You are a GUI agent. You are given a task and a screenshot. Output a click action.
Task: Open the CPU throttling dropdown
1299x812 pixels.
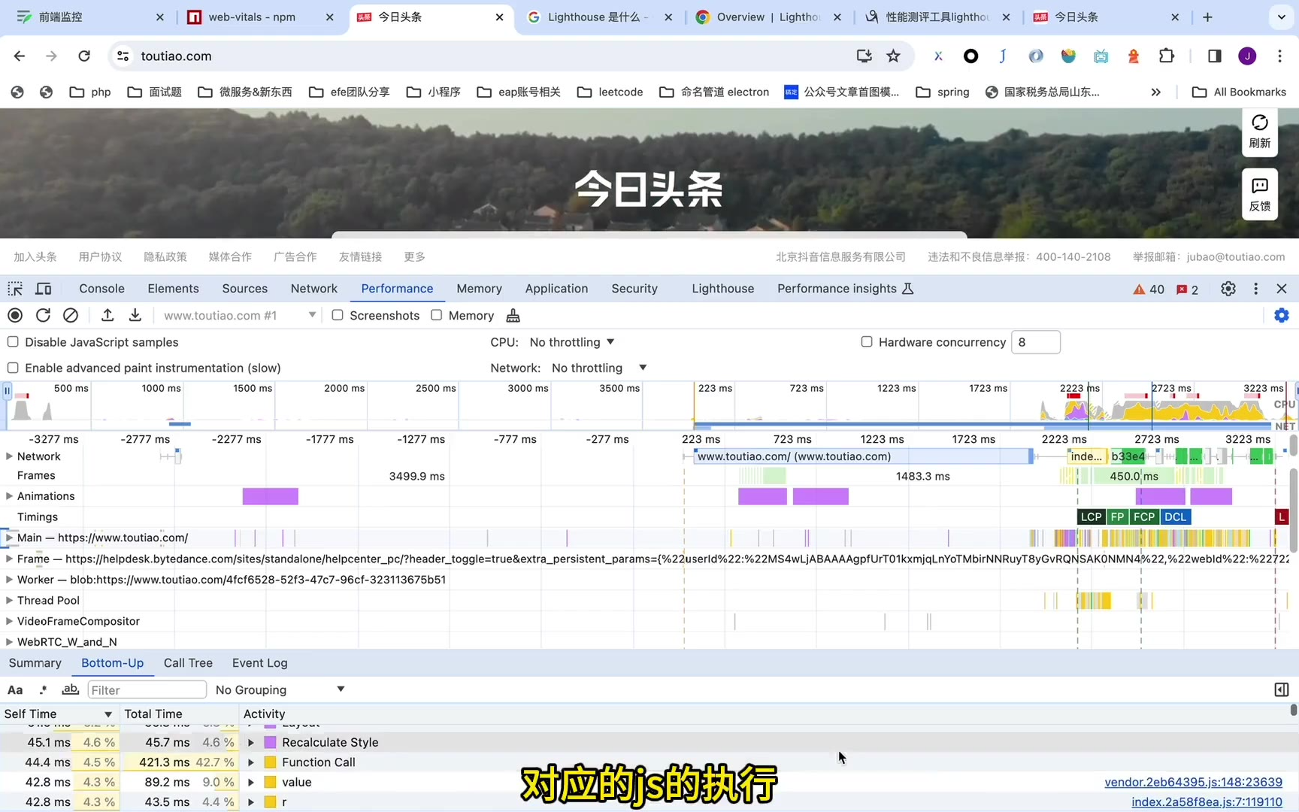point(572,342)
